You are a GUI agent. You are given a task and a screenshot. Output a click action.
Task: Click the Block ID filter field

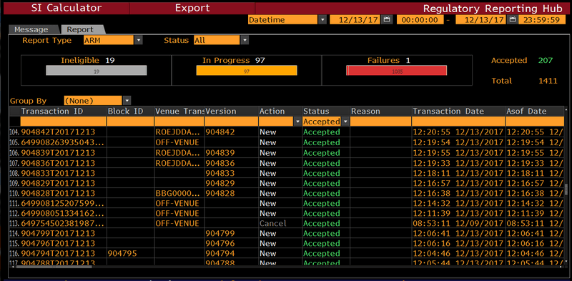click(131, 122)
